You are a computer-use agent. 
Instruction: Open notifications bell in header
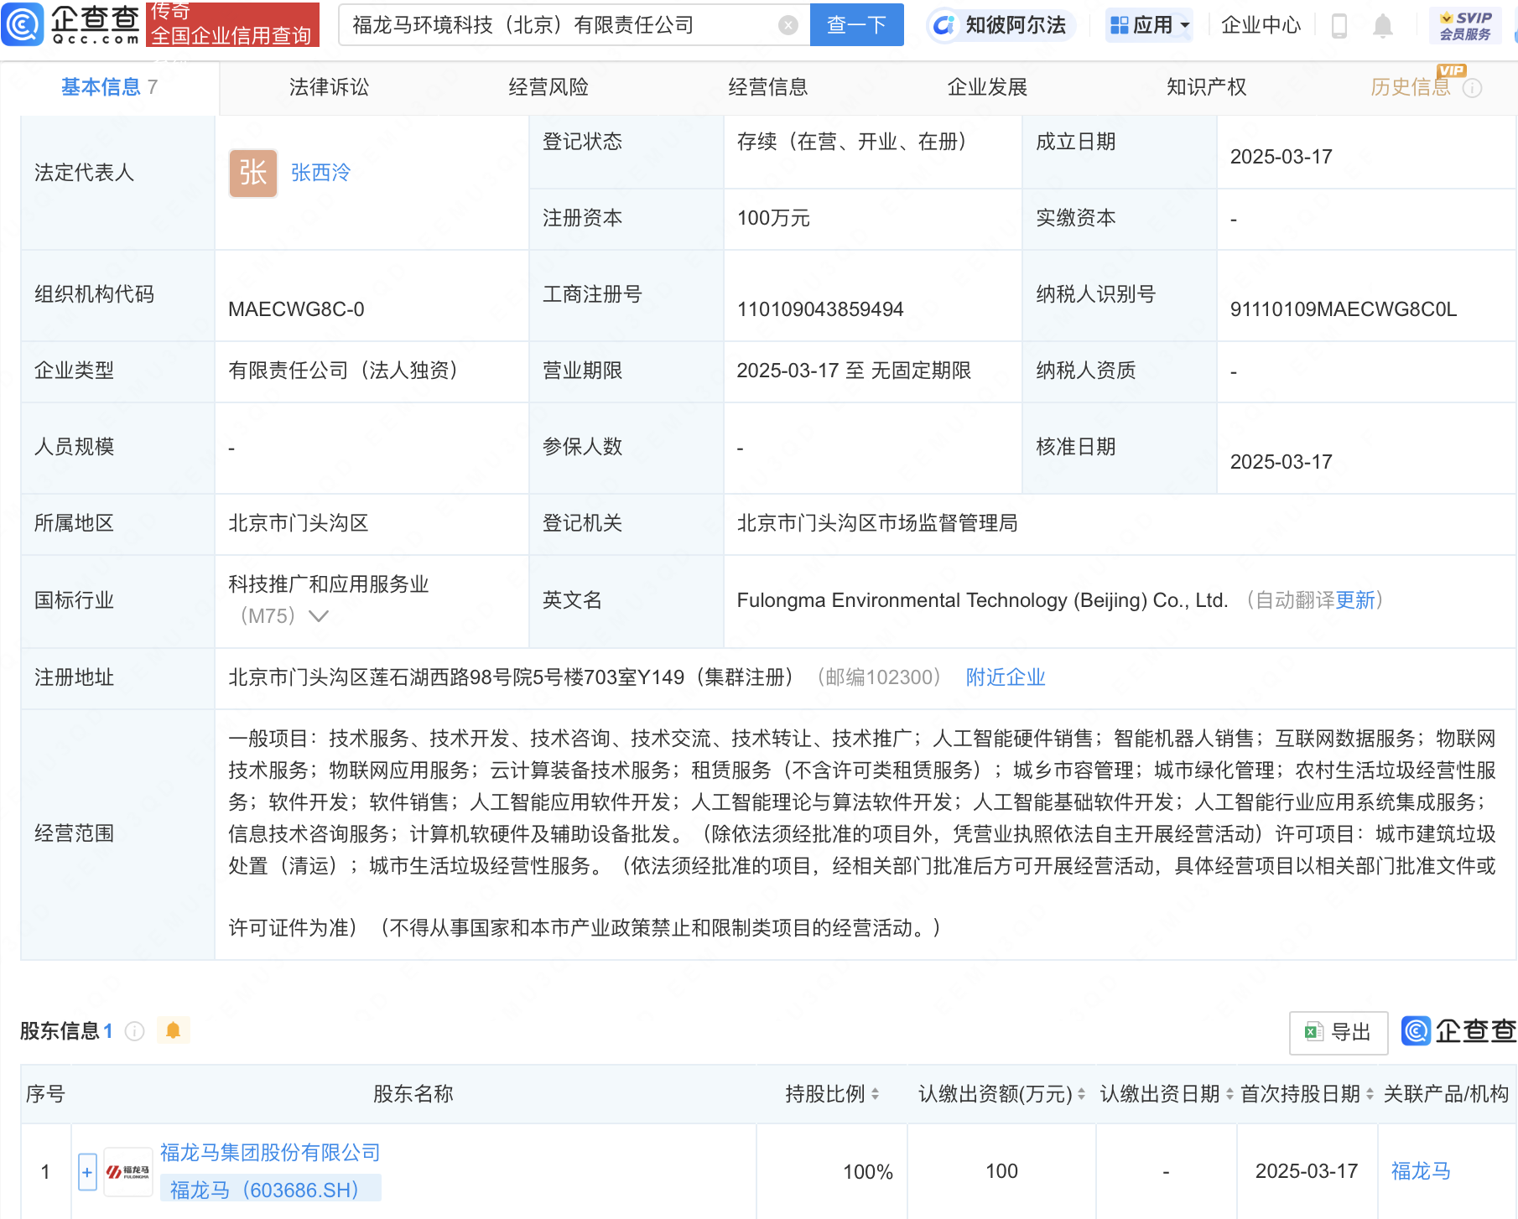pyautogui.click(x=1383, y=26)
